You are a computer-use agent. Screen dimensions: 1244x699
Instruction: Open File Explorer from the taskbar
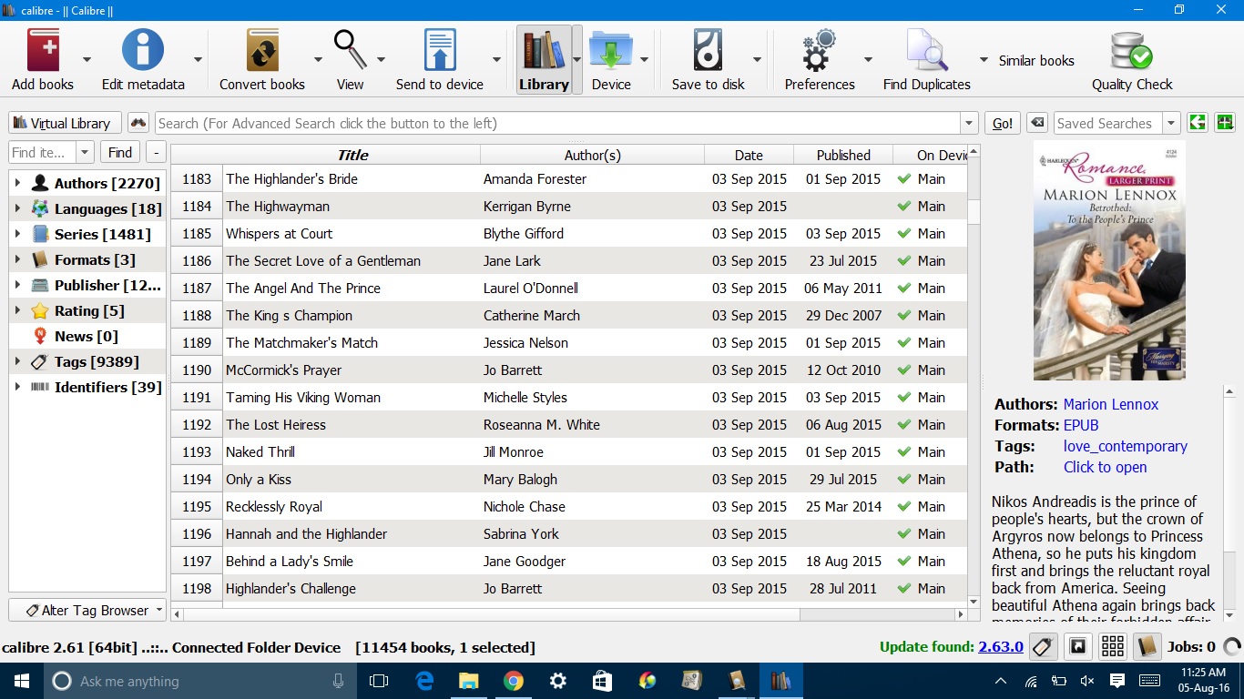click(x=469, y=681)
